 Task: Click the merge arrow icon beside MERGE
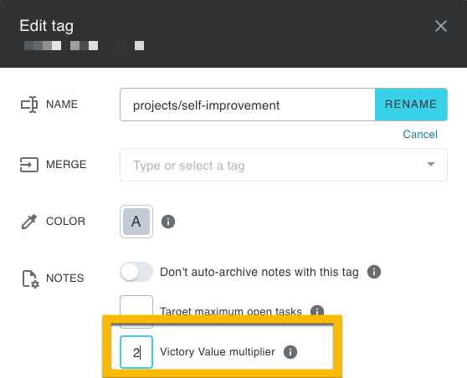pos(29,165)
